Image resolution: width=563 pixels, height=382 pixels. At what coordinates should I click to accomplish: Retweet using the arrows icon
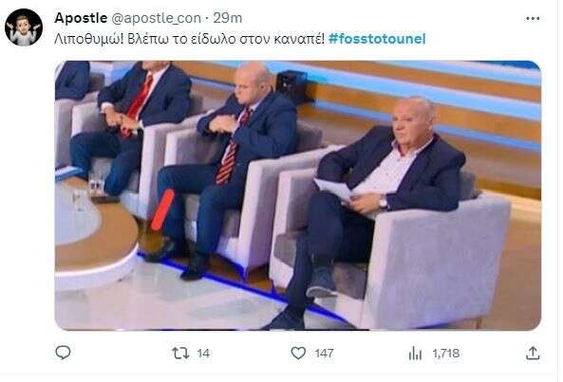[180, 354]
